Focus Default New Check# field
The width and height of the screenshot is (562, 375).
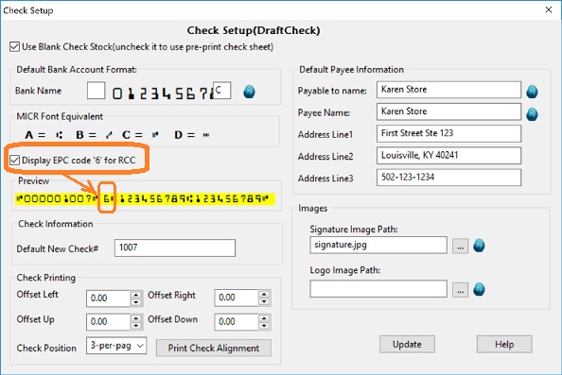175,248
